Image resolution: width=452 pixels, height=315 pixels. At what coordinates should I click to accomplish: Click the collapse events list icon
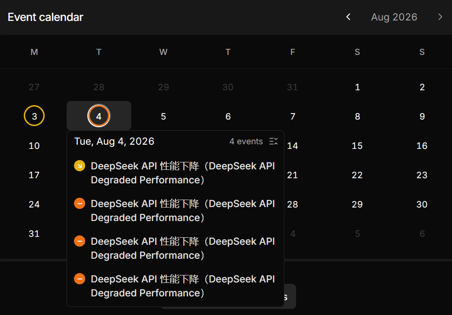point(273,141)
